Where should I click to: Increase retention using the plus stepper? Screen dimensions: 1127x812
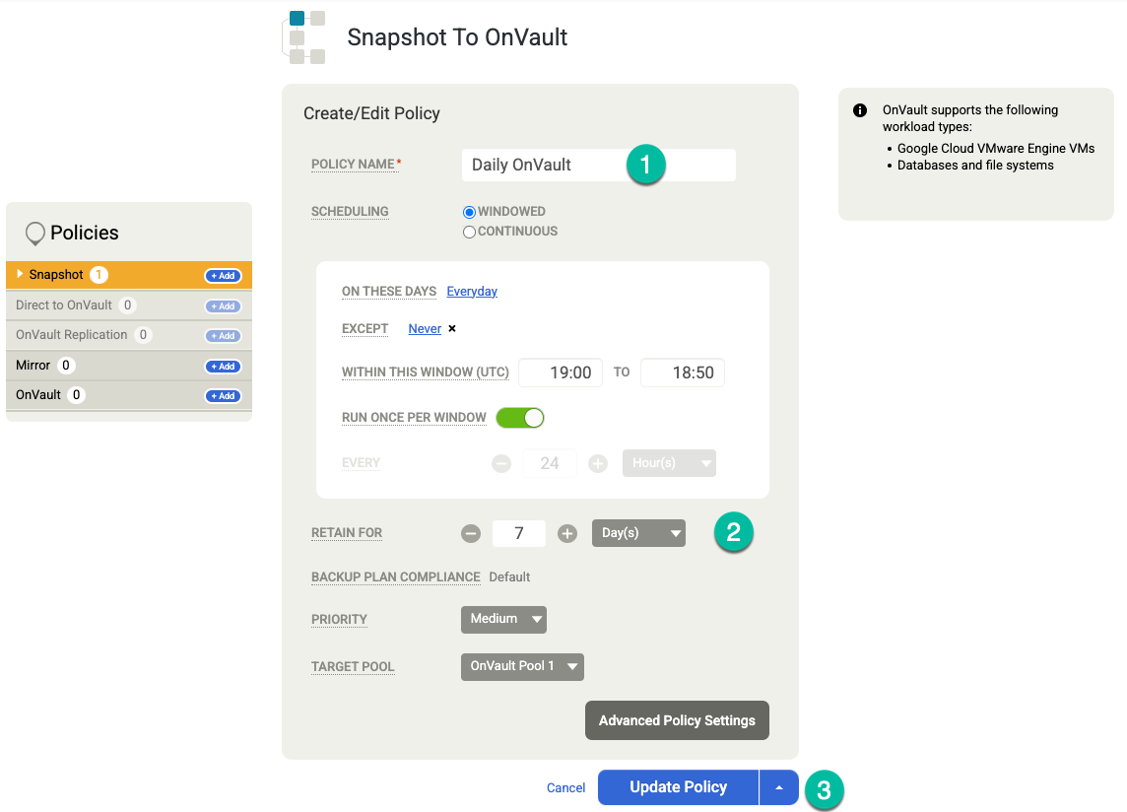[566, 532]
